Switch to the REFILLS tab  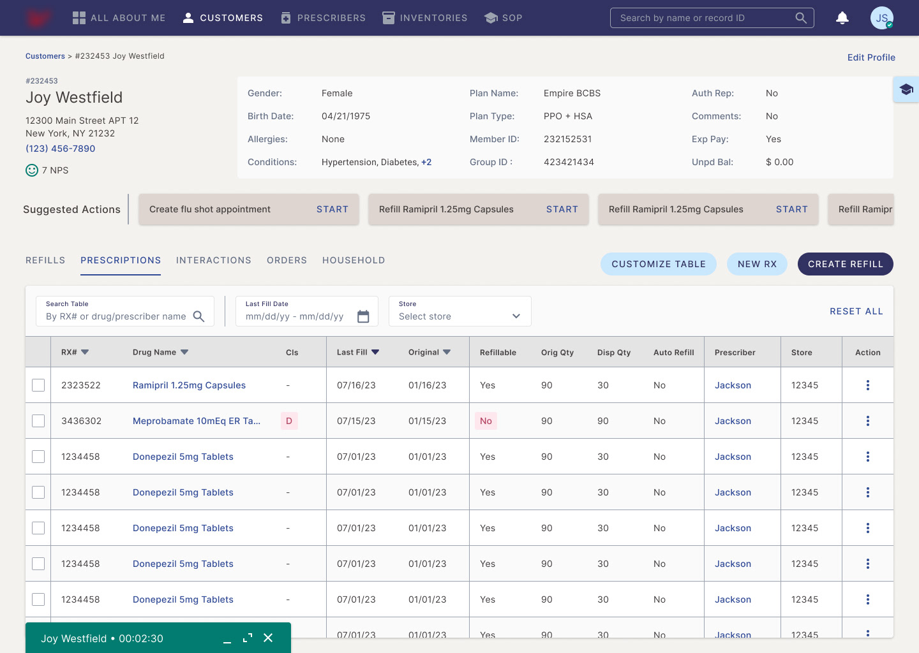45,260
